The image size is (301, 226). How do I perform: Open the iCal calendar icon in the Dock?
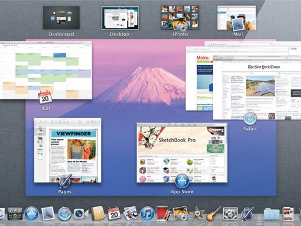point(114,213)
